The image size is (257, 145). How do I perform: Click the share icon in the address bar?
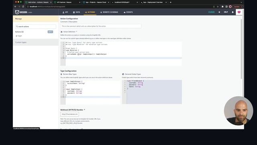tap(214, 6)
